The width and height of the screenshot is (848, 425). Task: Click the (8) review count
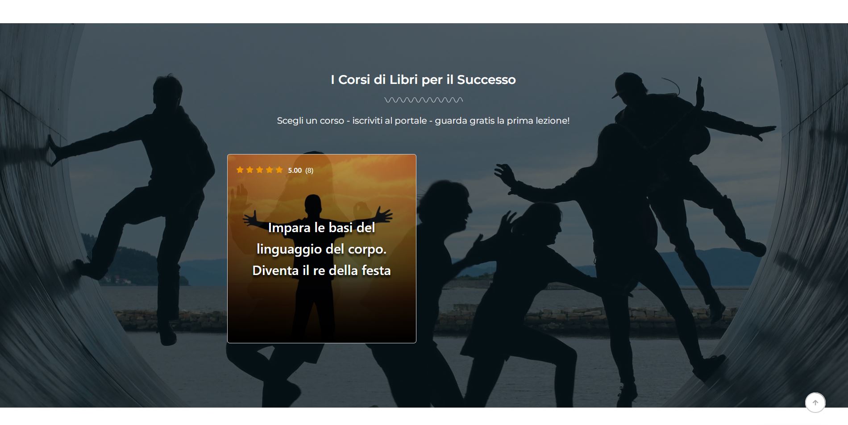(309, 170)
